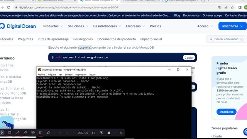Screen dimensions: 247x139
Task: Click Inscribirse button in Prueba DigitalOcean card
Action: [x=227, y=112]
